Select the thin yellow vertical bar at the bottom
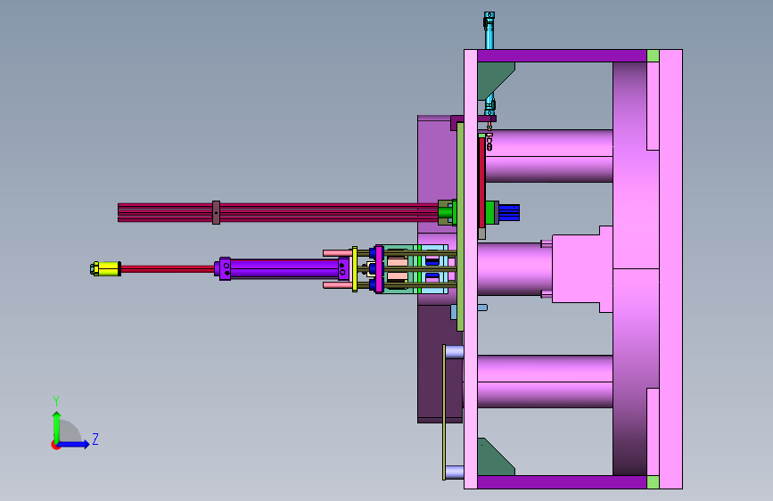This screenshot has width=773, height=501. (444, 412)
